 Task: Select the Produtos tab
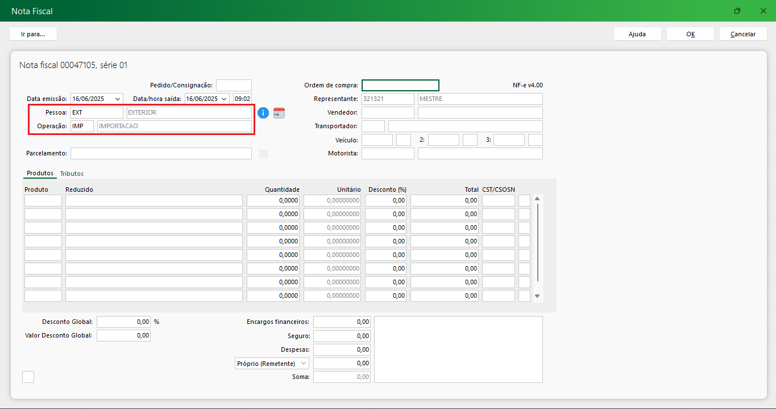pos(40,174)
